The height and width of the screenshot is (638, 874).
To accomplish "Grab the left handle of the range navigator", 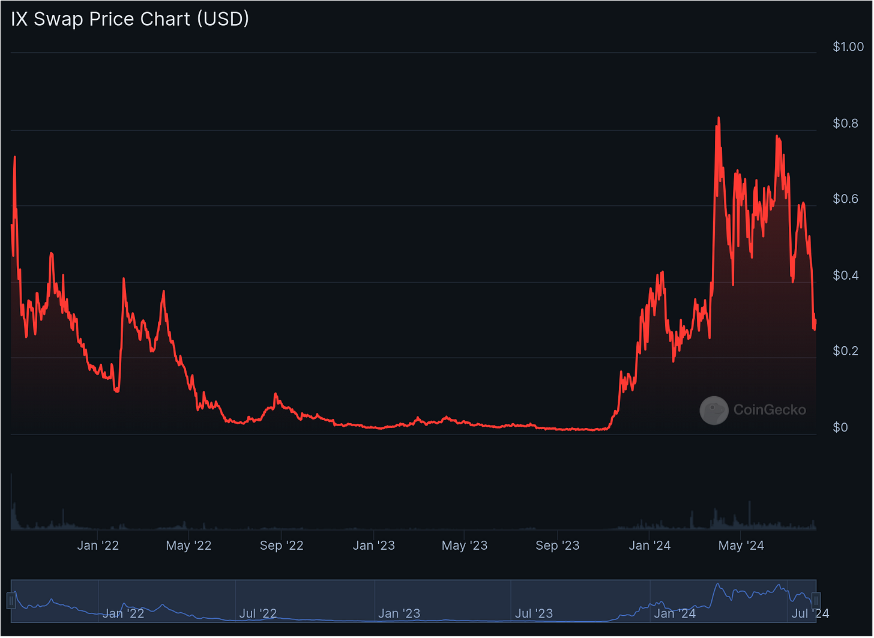I will [11, 600].
